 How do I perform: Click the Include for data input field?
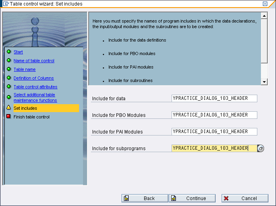[214, 98]
